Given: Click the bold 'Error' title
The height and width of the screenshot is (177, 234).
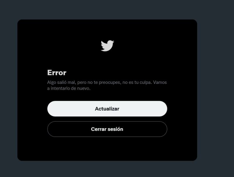Looking at the screenshot, I should click(x=57, y=73).
